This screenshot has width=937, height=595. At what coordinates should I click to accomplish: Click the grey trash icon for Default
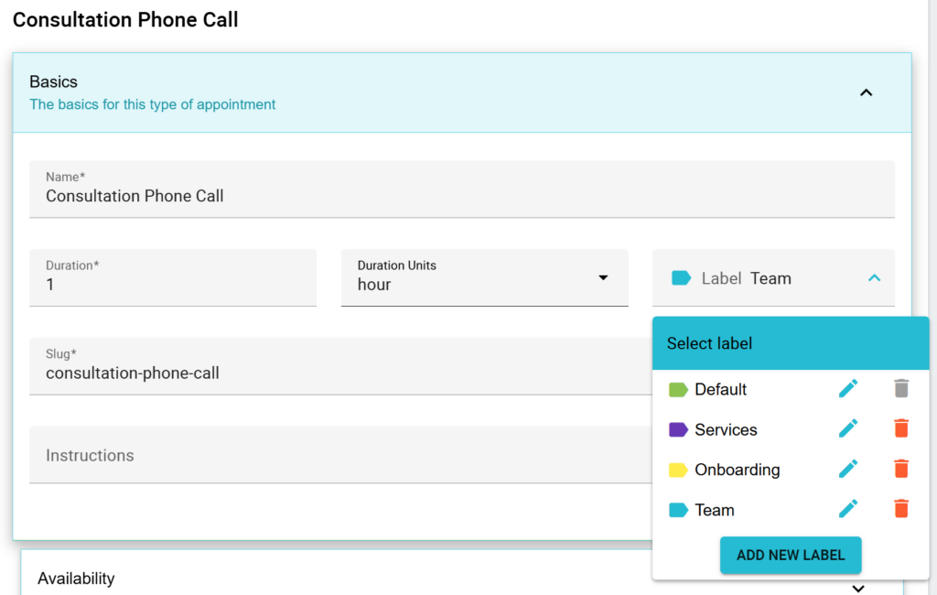pos(901,389)
